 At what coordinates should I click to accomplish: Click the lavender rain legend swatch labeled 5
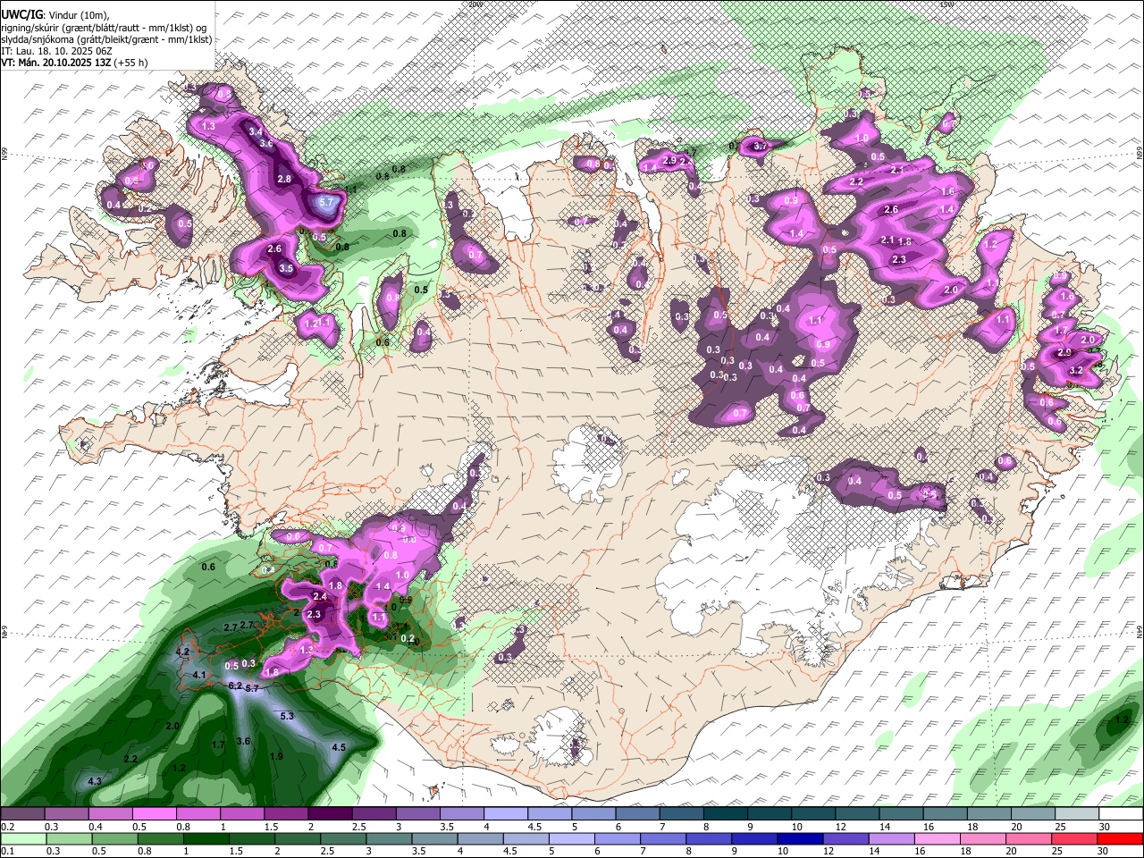coord(572,838)
